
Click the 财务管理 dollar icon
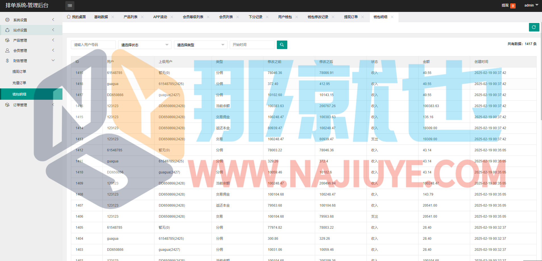coord(7,61)
